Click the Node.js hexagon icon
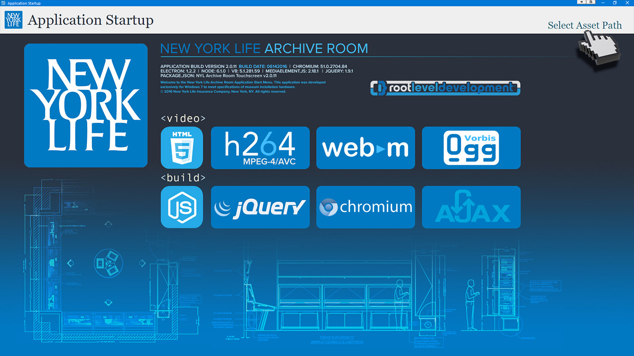Screen dimensions: 634x356 tap(182, 207)
